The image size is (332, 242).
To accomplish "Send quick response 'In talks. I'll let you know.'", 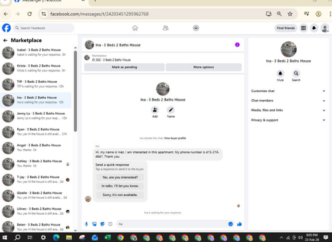I will coord(120,186).
